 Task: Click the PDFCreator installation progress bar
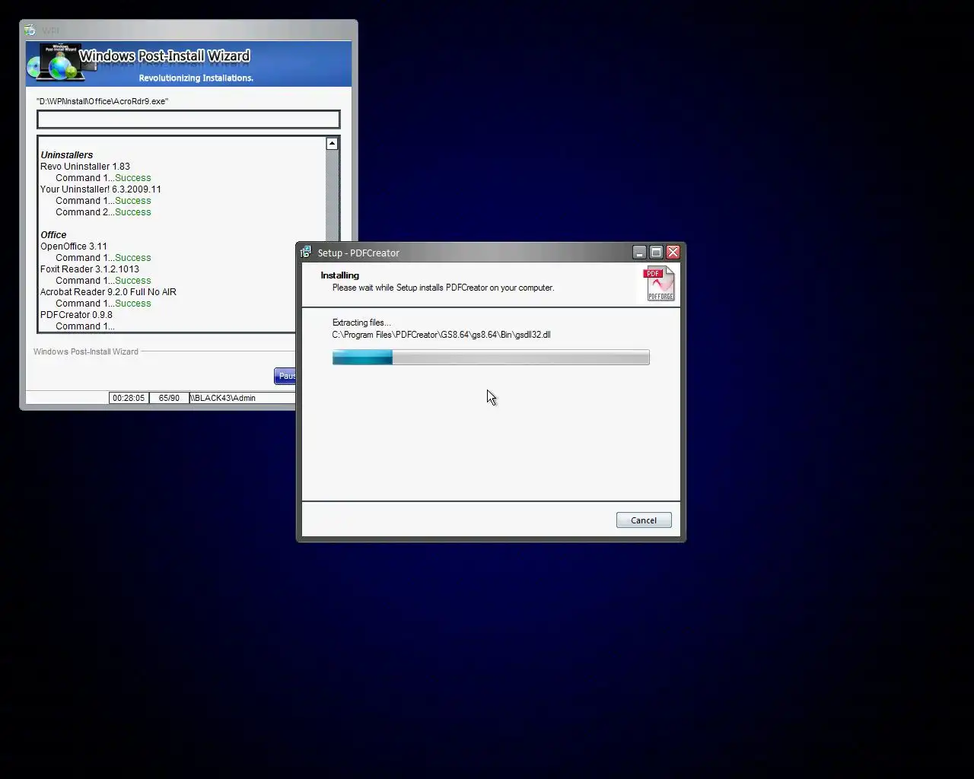(x=491, y=358)
